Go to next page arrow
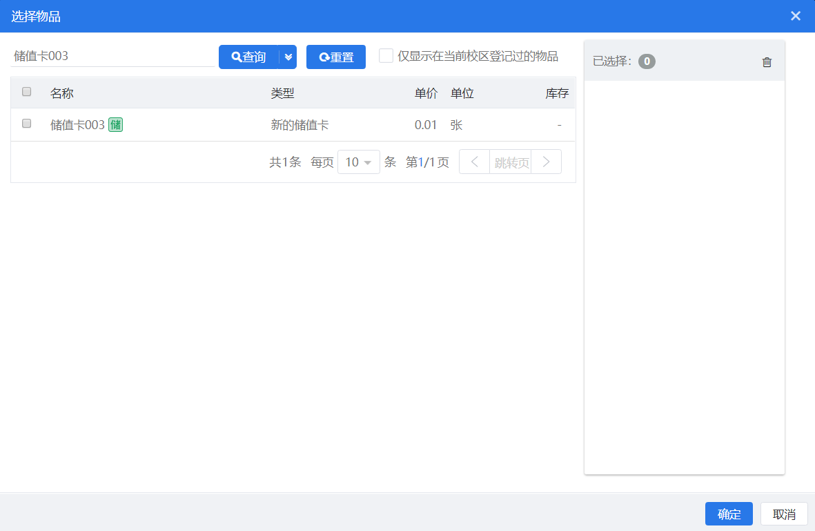This screenshot has width=815, height=531. (547, 162)
